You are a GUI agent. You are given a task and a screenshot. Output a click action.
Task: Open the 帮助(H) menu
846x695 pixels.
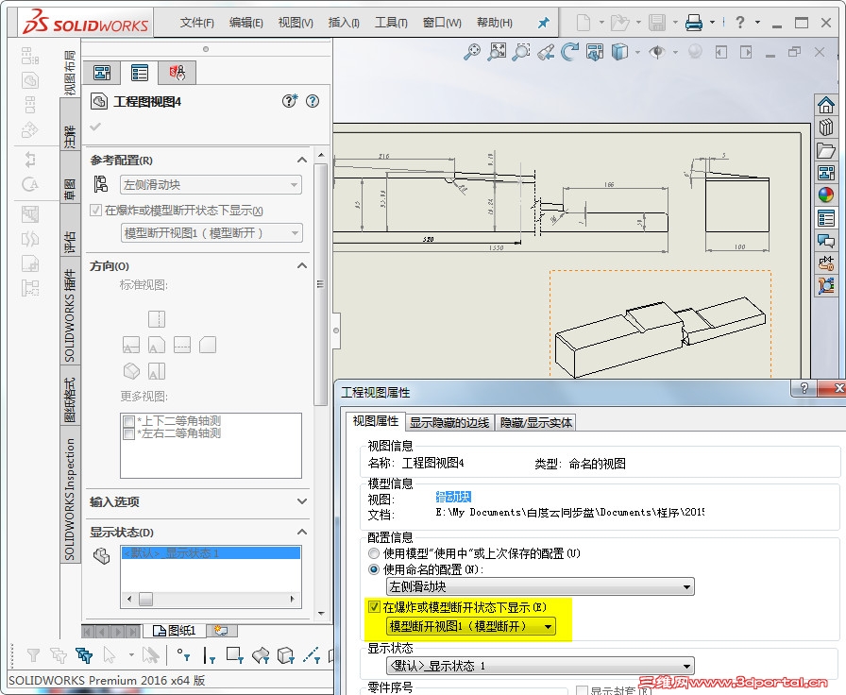click(494, 23)
